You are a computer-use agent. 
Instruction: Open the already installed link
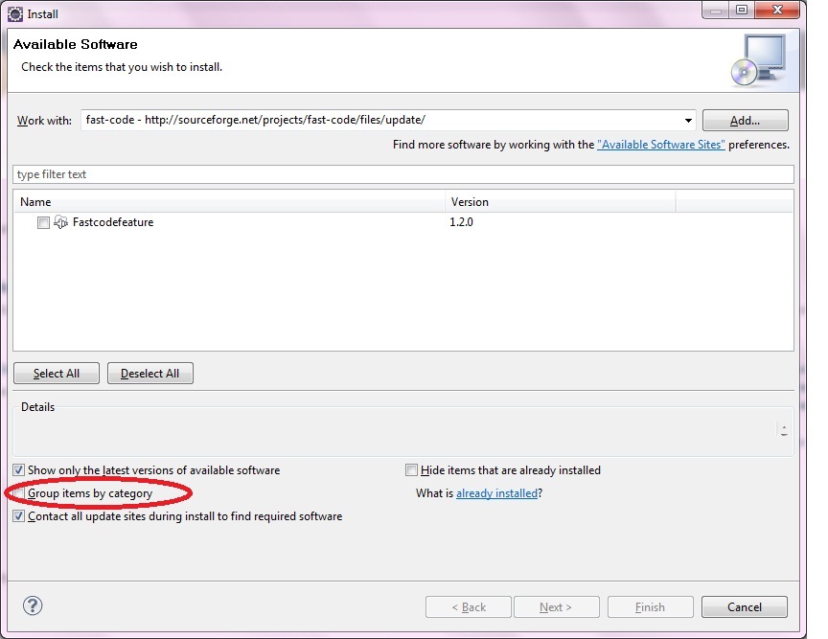[496, 493]
